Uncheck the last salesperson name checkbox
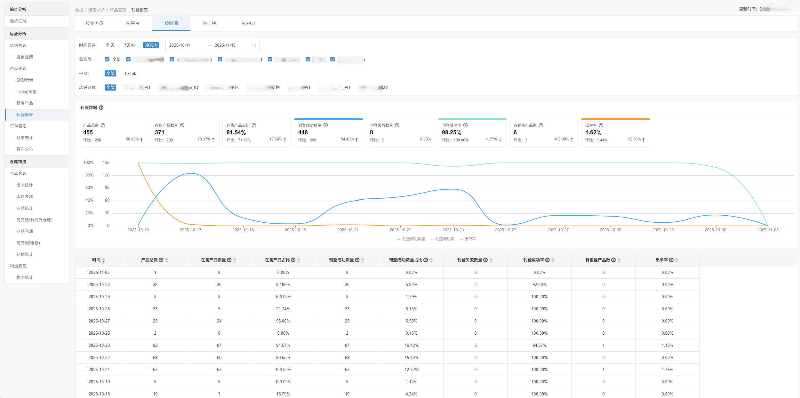Image resolution: width=800 pixels, height=398 pixels. point(332,60)
